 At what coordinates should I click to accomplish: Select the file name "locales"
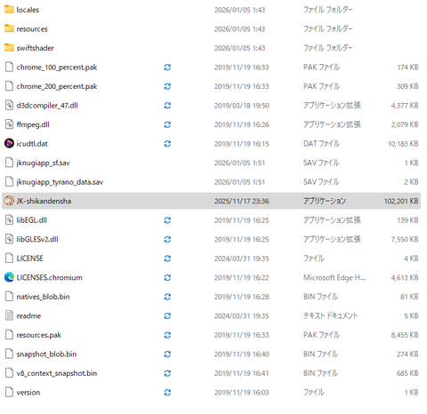click(28, 10)
